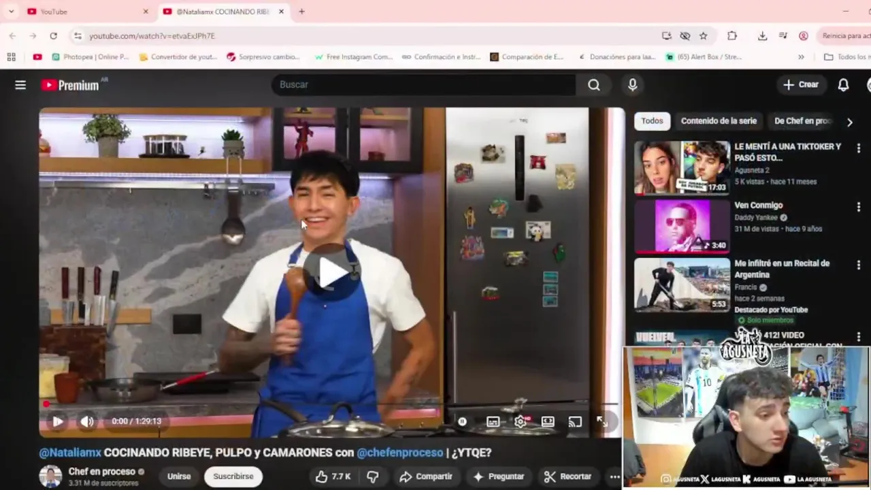Viewport: 871px width, 490px height.
Task: Toggle the autoplay switch in the player
Action: pyautogui.click(x=462, y=421)
